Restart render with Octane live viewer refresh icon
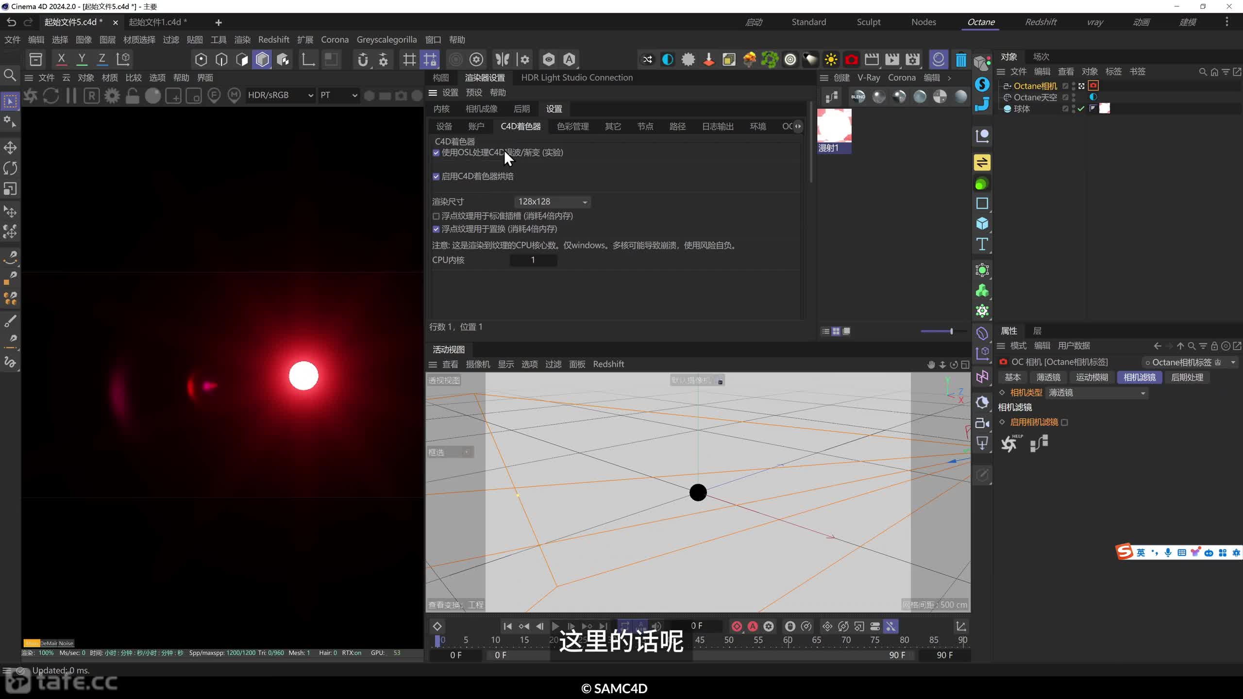The image size is (1243, 699). pyautogui.click(x=51, y=96)
